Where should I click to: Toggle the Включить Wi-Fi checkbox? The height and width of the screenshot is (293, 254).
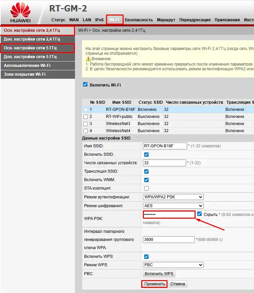pyautogui.click(x=85, y=85)
